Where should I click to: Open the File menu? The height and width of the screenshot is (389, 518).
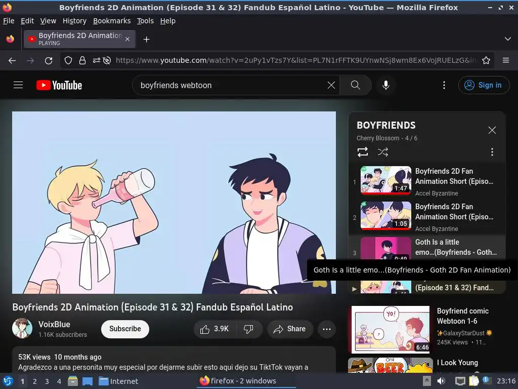(x=9, y=21)
